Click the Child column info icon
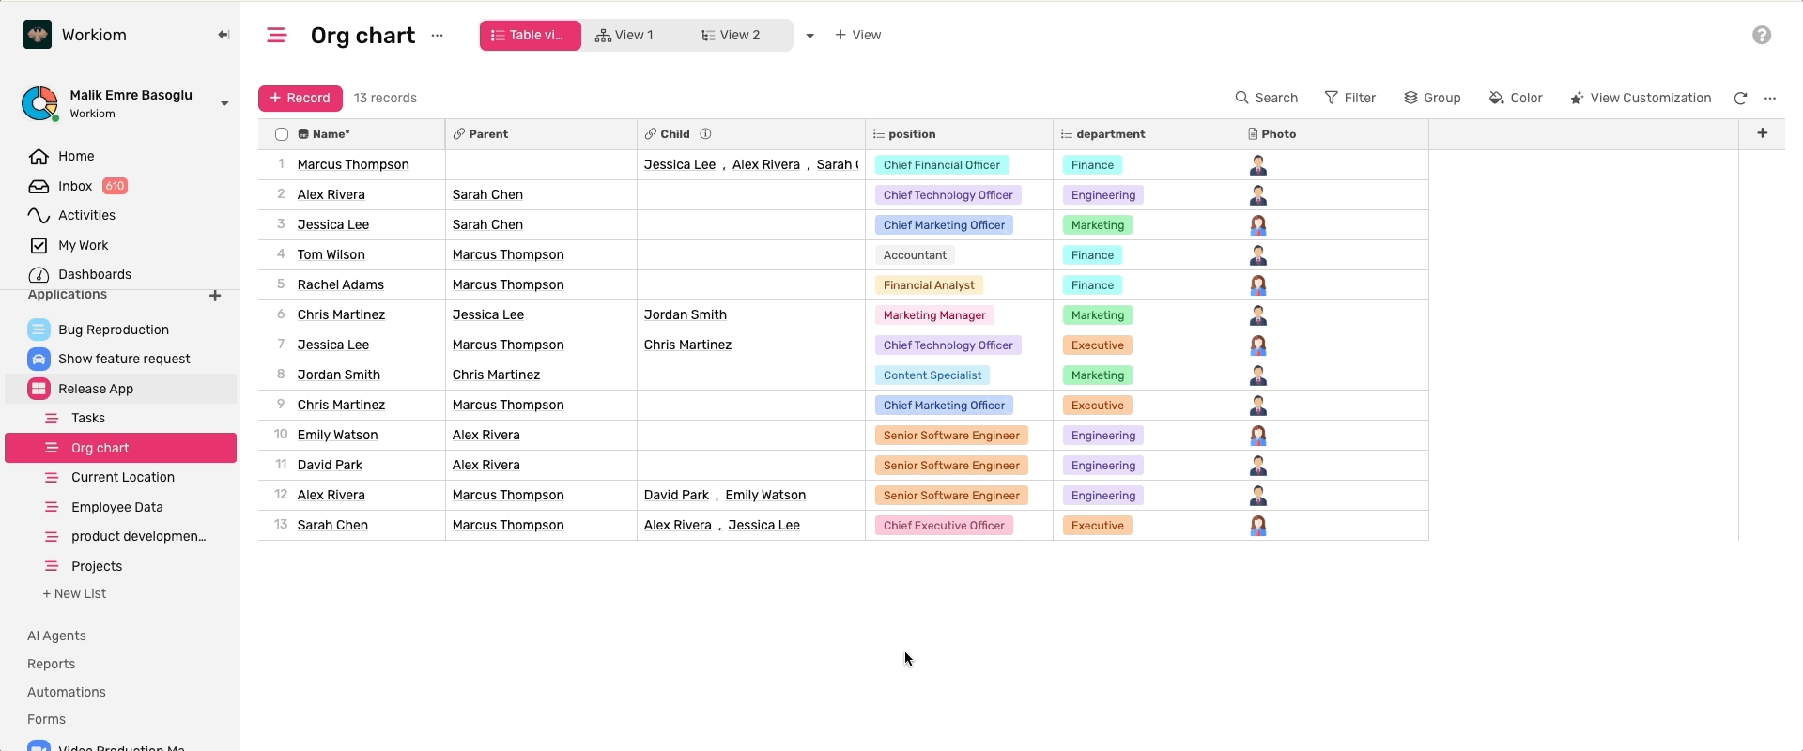The height and width of the screenshot is (751, 1803). [705, 134]
